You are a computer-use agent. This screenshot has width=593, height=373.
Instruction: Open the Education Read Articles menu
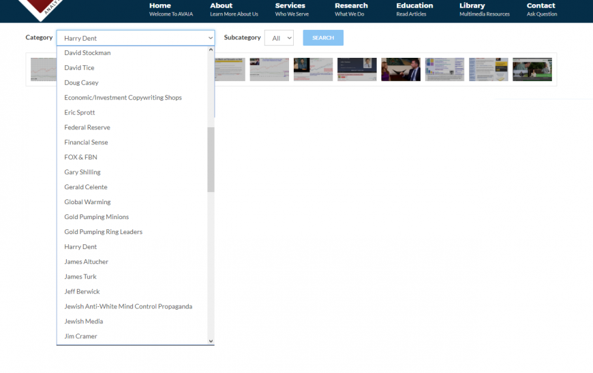click(x=414, y=10)
